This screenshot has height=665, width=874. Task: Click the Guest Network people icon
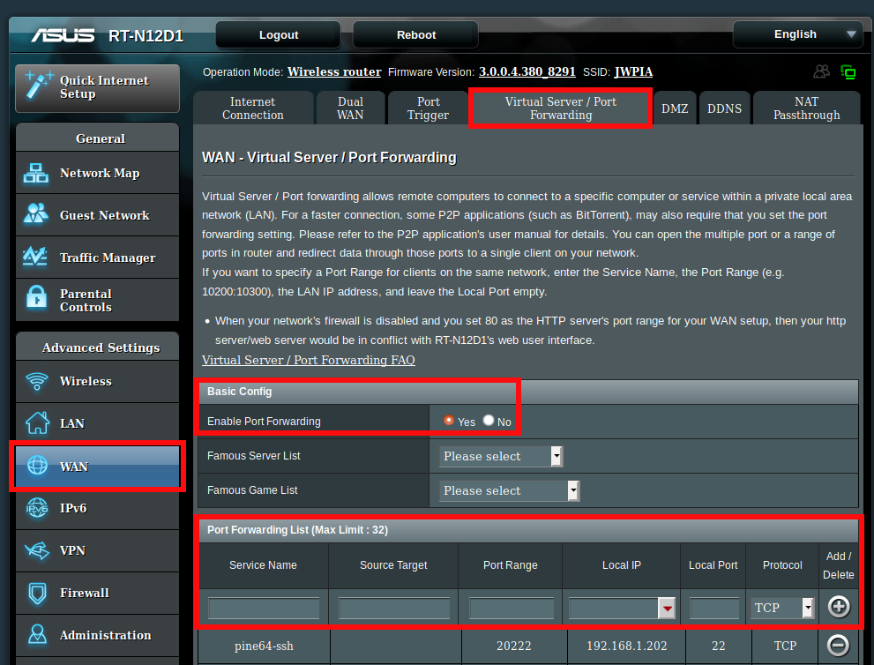(x=35, y=214)
